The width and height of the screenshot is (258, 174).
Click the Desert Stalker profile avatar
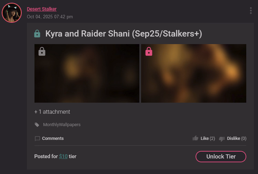click(x=12, y=13)
